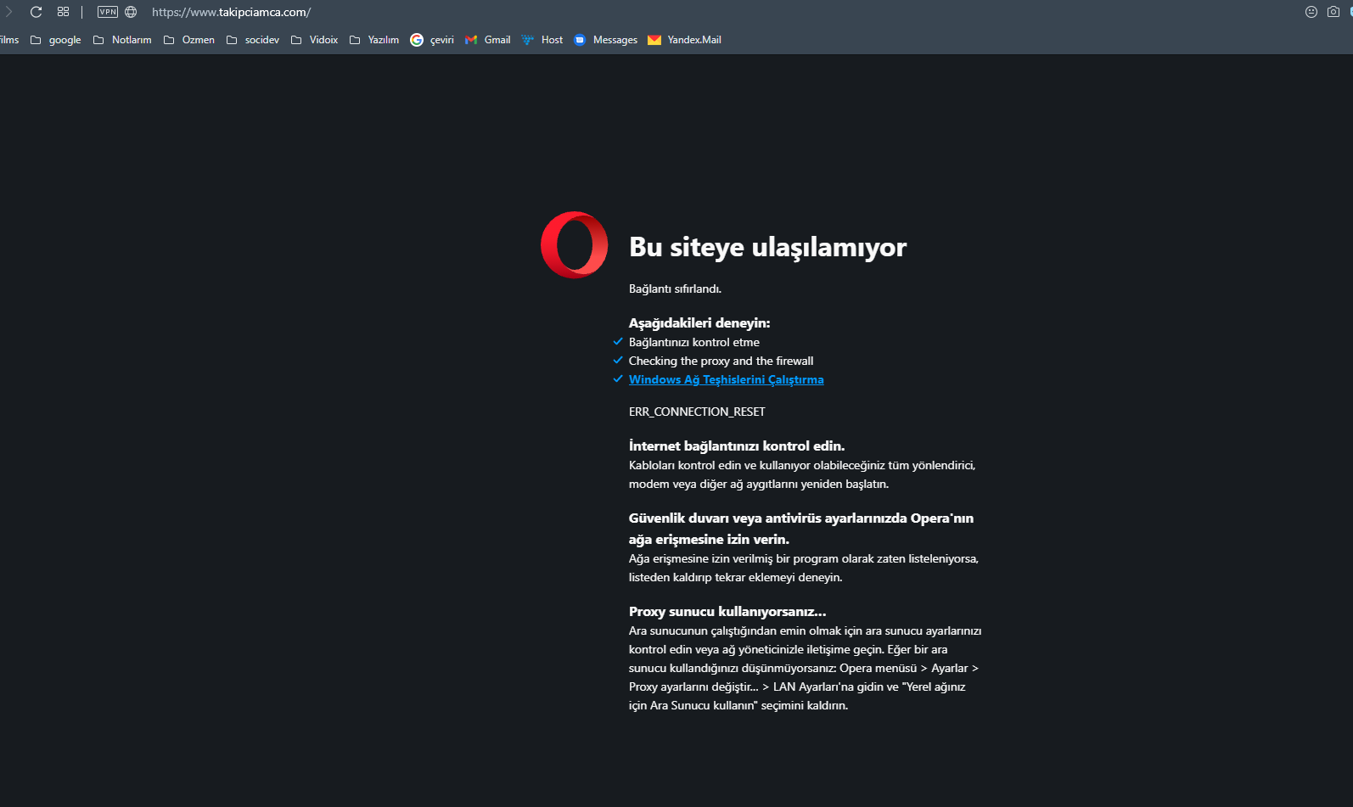Go to the Yandex.Mail bookmark
1353x807 pixels.
coord(685,40)
